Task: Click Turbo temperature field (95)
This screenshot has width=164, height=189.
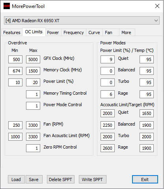Action: (147, 82)
